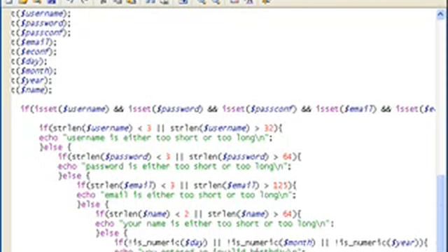
Task: Place cursor on the t($username); line
Action: (41, 14)
